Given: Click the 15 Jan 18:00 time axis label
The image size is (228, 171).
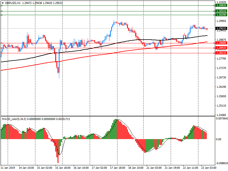Looking at the screenshot, I should click(x=63, y=168).
